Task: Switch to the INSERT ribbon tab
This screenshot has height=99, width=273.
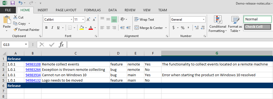Action: pyautogui.click(x=43, y=10)
